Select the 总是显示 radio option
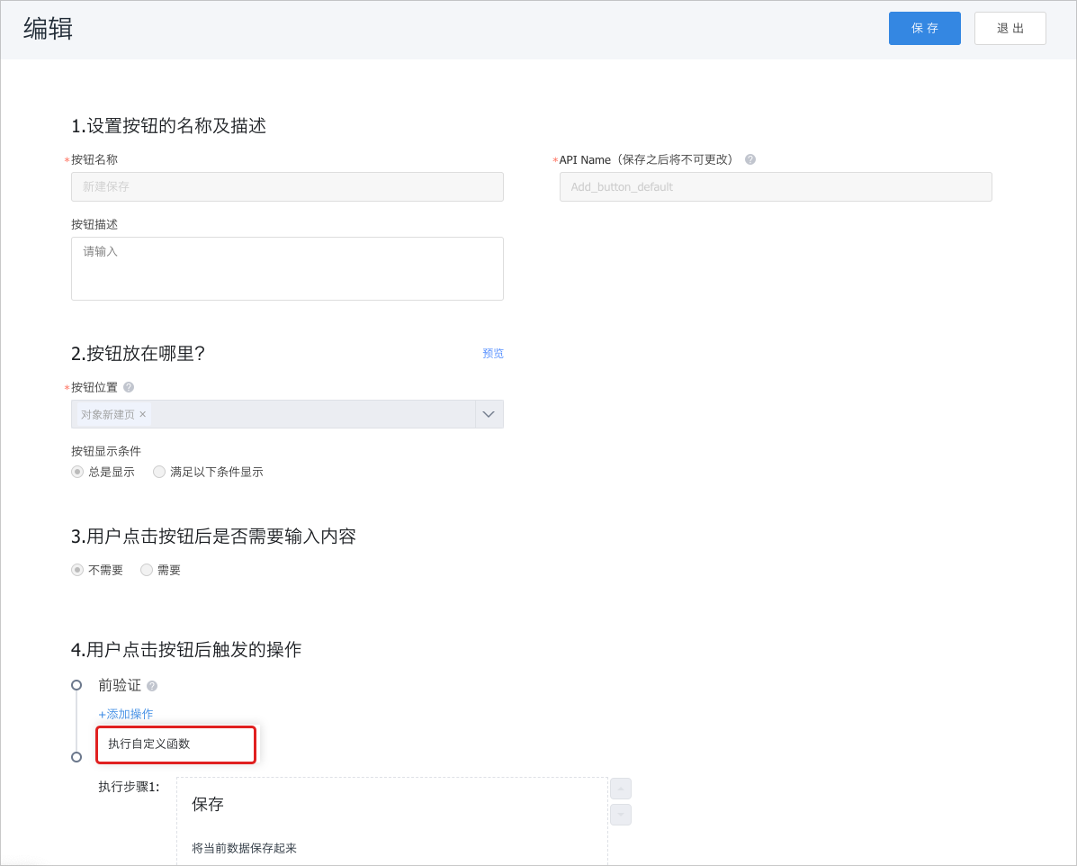Screen dimensions: 1077x866 pos(77,472)
